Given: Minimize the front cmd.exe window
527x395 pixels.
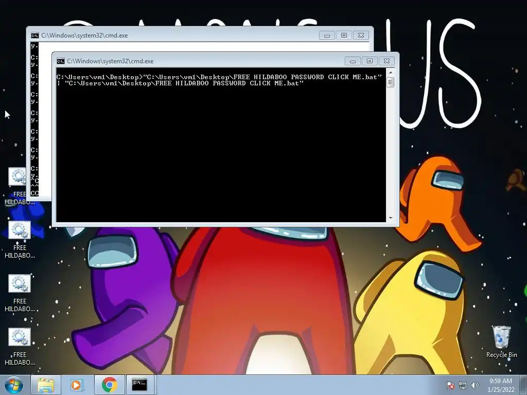Looking at the screenshot, I should pos(353,61).
